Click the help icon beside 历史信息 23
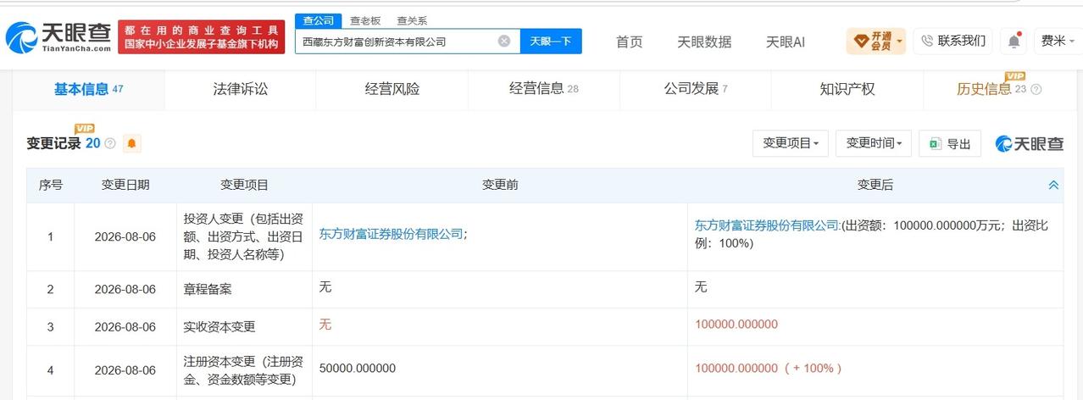Screen dimensions: 1083x400 coord(1036,89)
